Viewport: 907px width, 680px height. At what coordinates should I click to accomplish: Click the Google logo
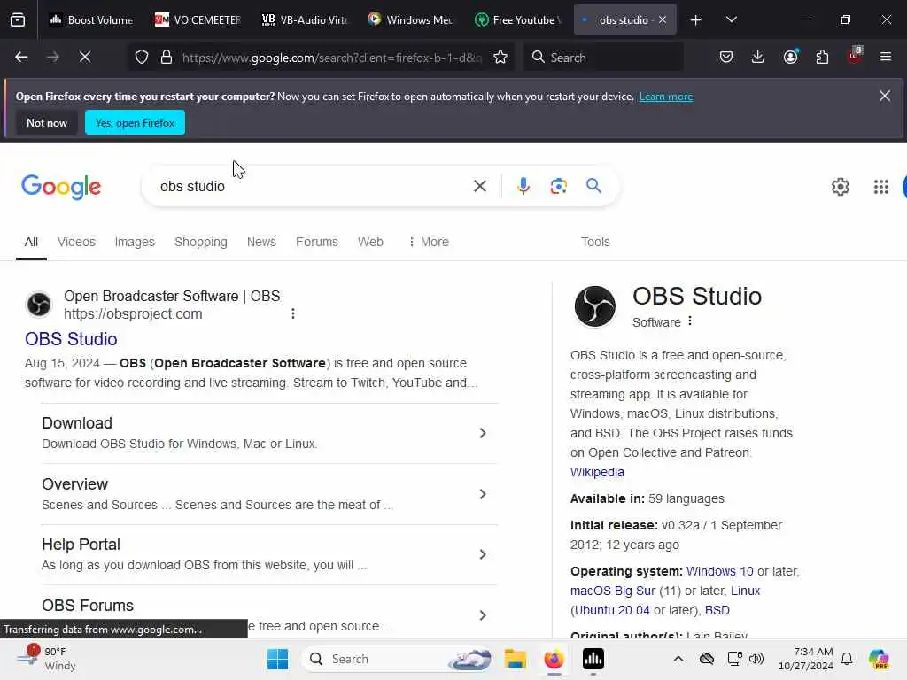coord(61,187)
